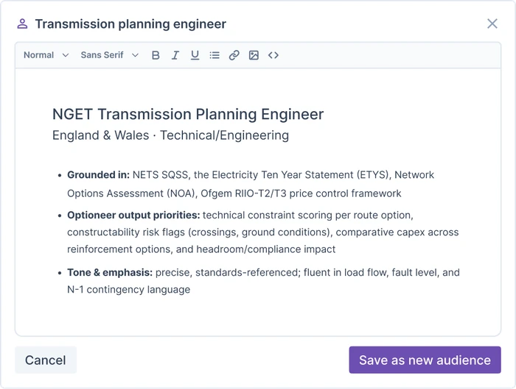This screenshot has height=389, width=516.
Task: Close the Transmission planning engineer dialog
Action: pos(492,24)
